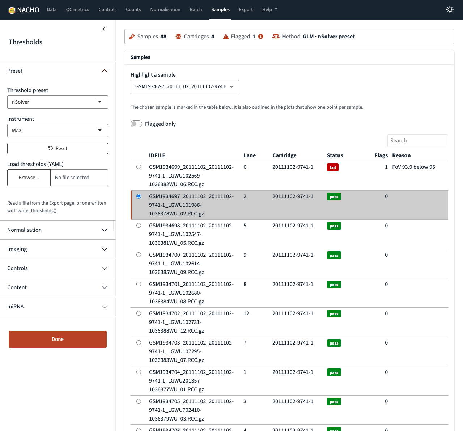The width and height of the screenshot is (463, 431).
Task: Collapse the sidebar with the left chevron
Action: (x=104, y=29)
